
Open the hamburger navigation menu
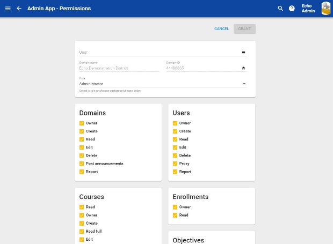[8, 9]
